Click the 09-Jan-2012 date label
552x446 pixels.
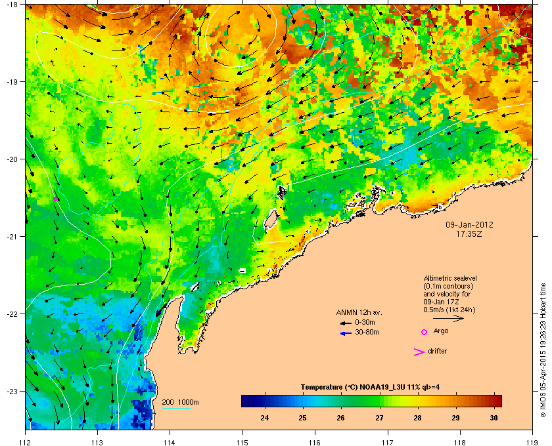pyautogui.click(x=469, y=225)
